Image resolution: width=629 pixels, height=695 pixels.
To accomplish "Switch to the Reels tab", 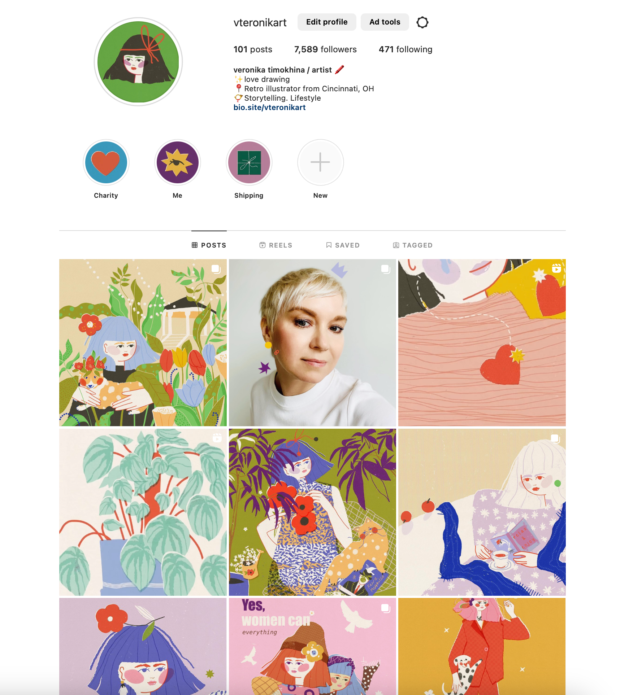I will 276,245.
